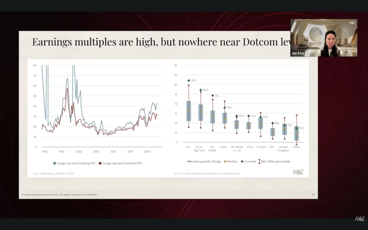Click the Europe diamond labeled 14.6
368x230 pixels.
pos(261,117)
